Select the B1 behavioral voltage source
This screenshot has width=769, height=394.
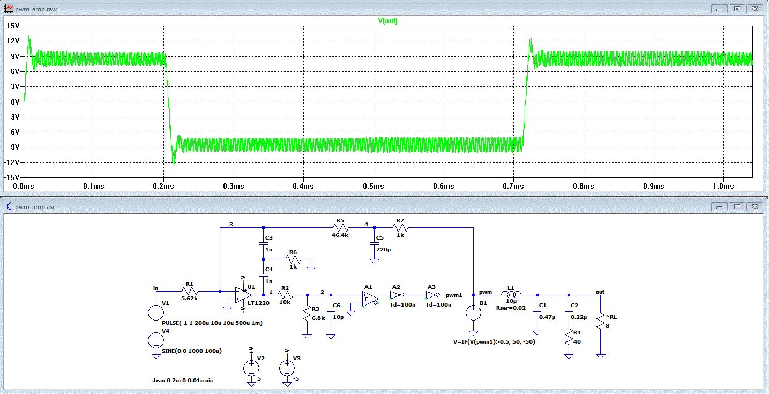[x=474, y=313]
